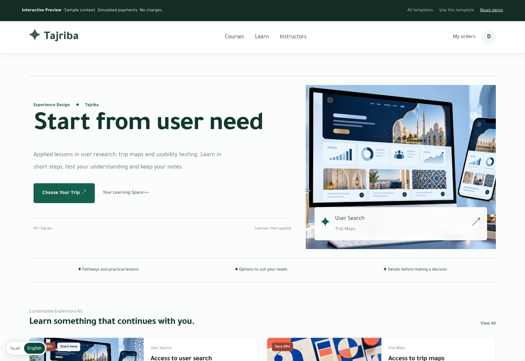Click the Tajriba star logo icon
This screenshot has height=361, width=525.
pyautogui.click(x=35, y=35)
